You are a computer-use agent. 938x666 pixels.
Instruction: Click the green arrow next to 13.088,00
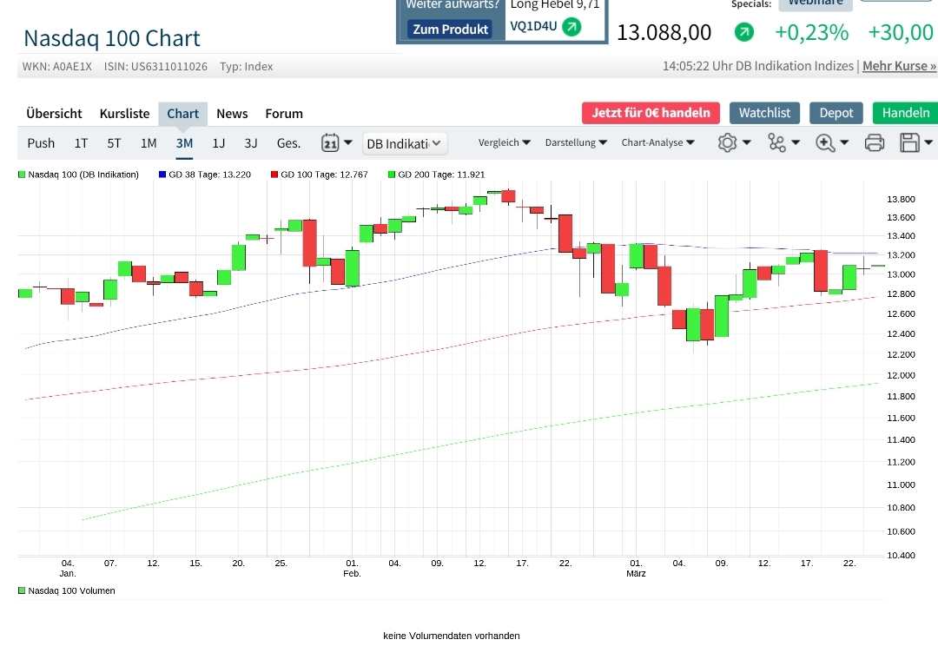point(744,33)
